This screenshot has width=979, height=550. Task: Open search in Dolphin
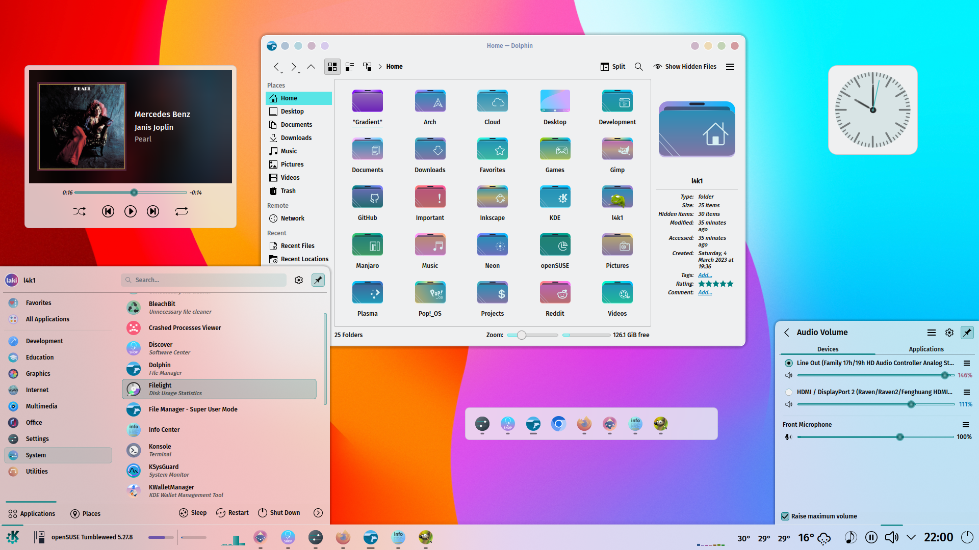(639, 67)
